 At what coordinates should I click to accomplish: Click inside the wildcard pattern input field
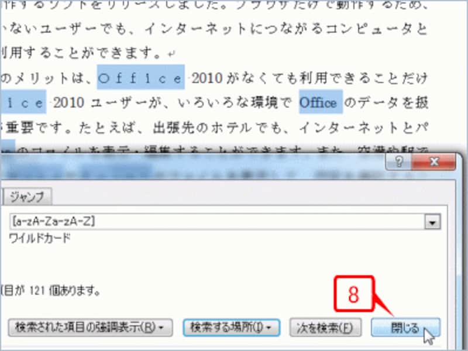click(x=175, y=222)
